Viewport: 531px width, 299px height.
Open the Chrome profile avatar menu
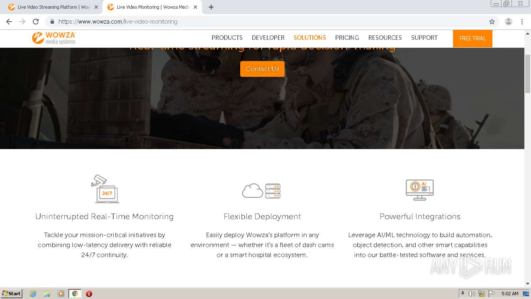[509, 22]
